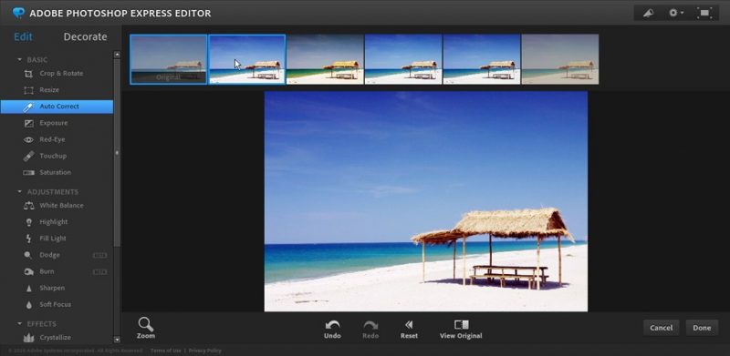
Task: Click the Cancel button
Action: [x=661, y=328]
